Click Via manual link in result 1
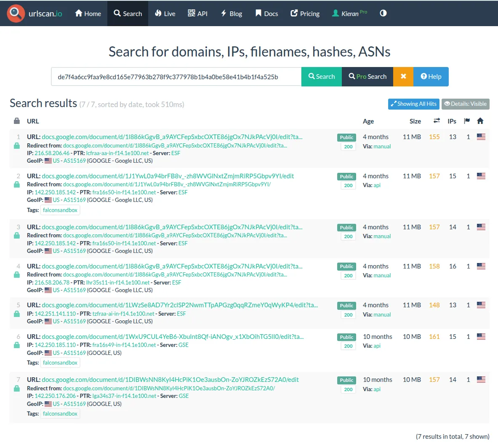498x443 pixels. 382,146
